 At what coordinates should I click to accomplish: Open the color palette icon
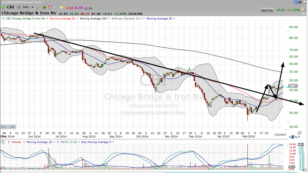point(304,10)
